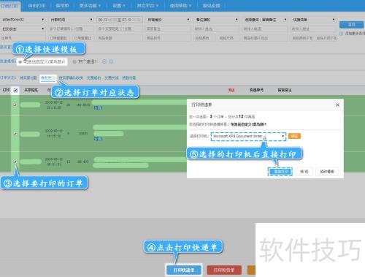Click the 预览 button in the dialog

coord(304,172)
